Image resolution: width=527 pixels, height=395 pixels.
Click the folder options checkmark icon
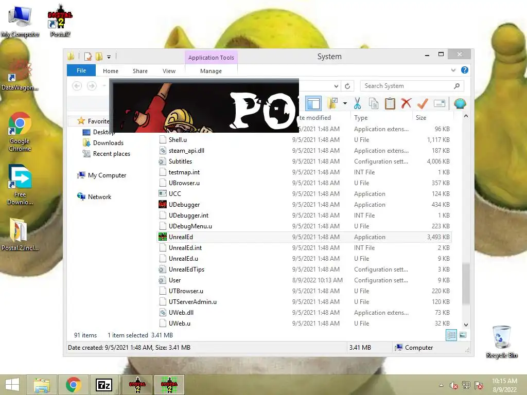tap(332, 103)
